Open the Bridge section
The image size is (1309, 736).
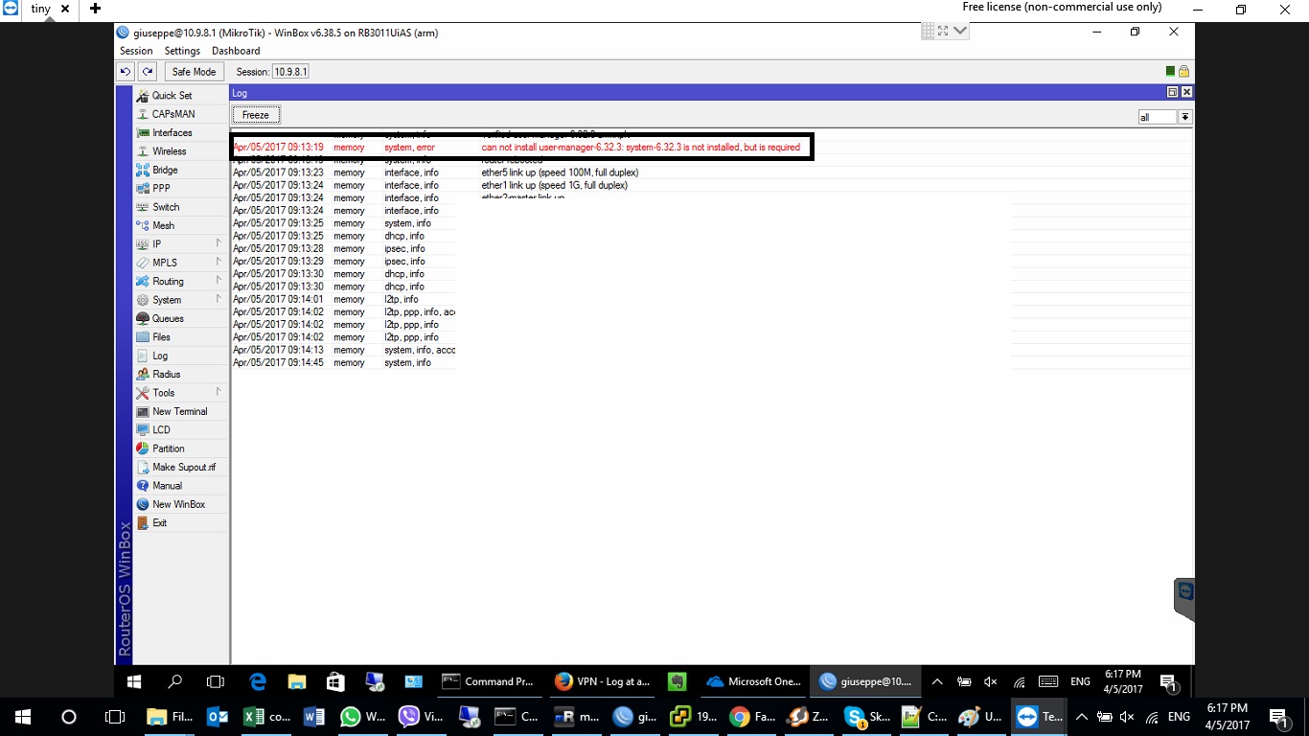click(165, 170)
